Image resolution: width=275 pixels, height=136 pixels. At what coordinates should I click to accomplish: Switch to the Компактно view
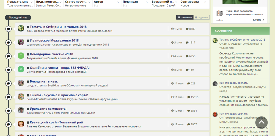coord(185,18)
